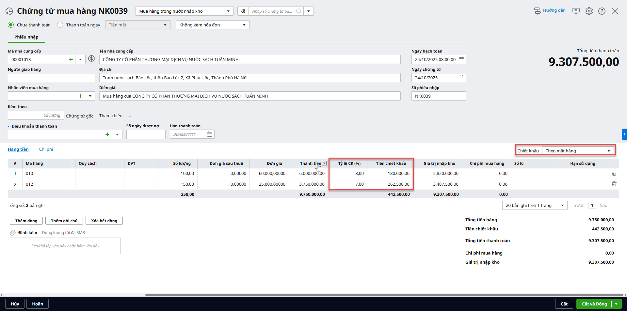Select Thanh toán ngay radio option
This screenshot has height=311, width=627.
[x=60, y=25]
